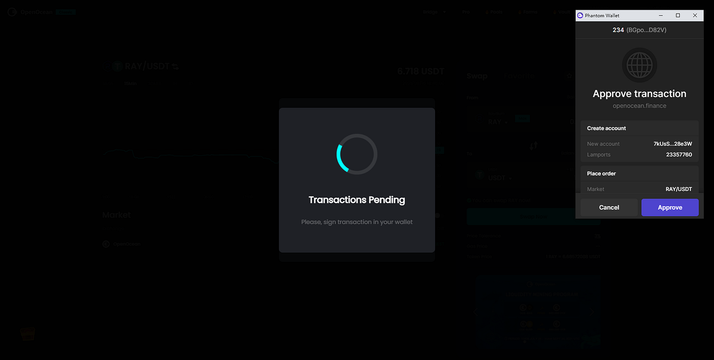Click the Transactions Pending spinner

coord(357,154)
